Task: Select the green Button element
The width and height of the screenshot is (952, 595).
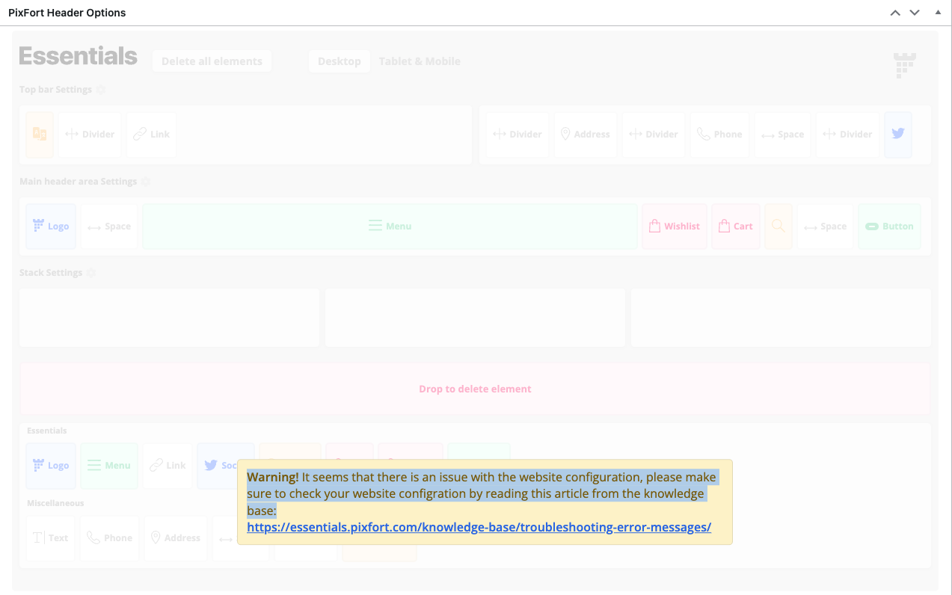Action: pyautogui.click(x=889, y=226)
